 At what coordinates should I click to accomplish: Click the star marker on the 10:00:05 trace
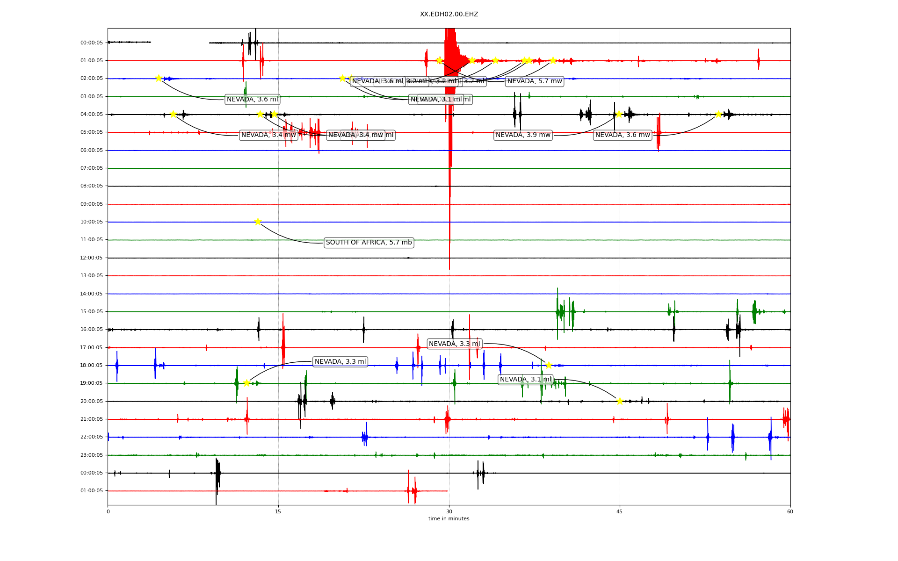[258, 222]
